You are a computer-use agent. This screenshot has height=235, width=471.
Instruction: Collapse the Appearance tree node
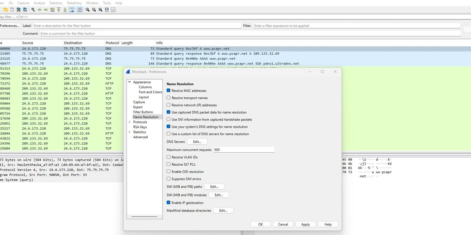pos(130,82)
